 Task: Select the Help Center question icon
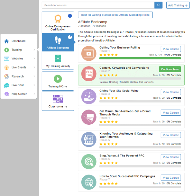point(6,94)
